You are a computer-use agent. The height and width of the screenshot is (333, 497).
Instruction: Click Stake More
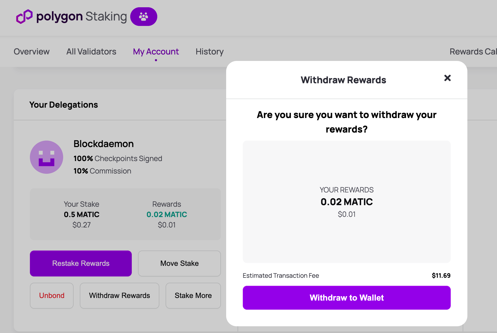pyautogui.click(x=193, y=295)
